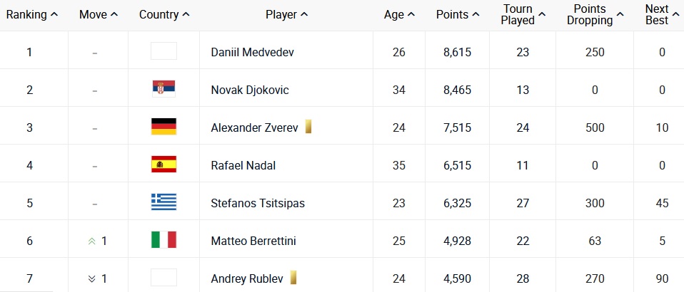684x292 pixels.
Task: Click gold badge next to Alexander Zverev
Action: [x=308, y=127]
